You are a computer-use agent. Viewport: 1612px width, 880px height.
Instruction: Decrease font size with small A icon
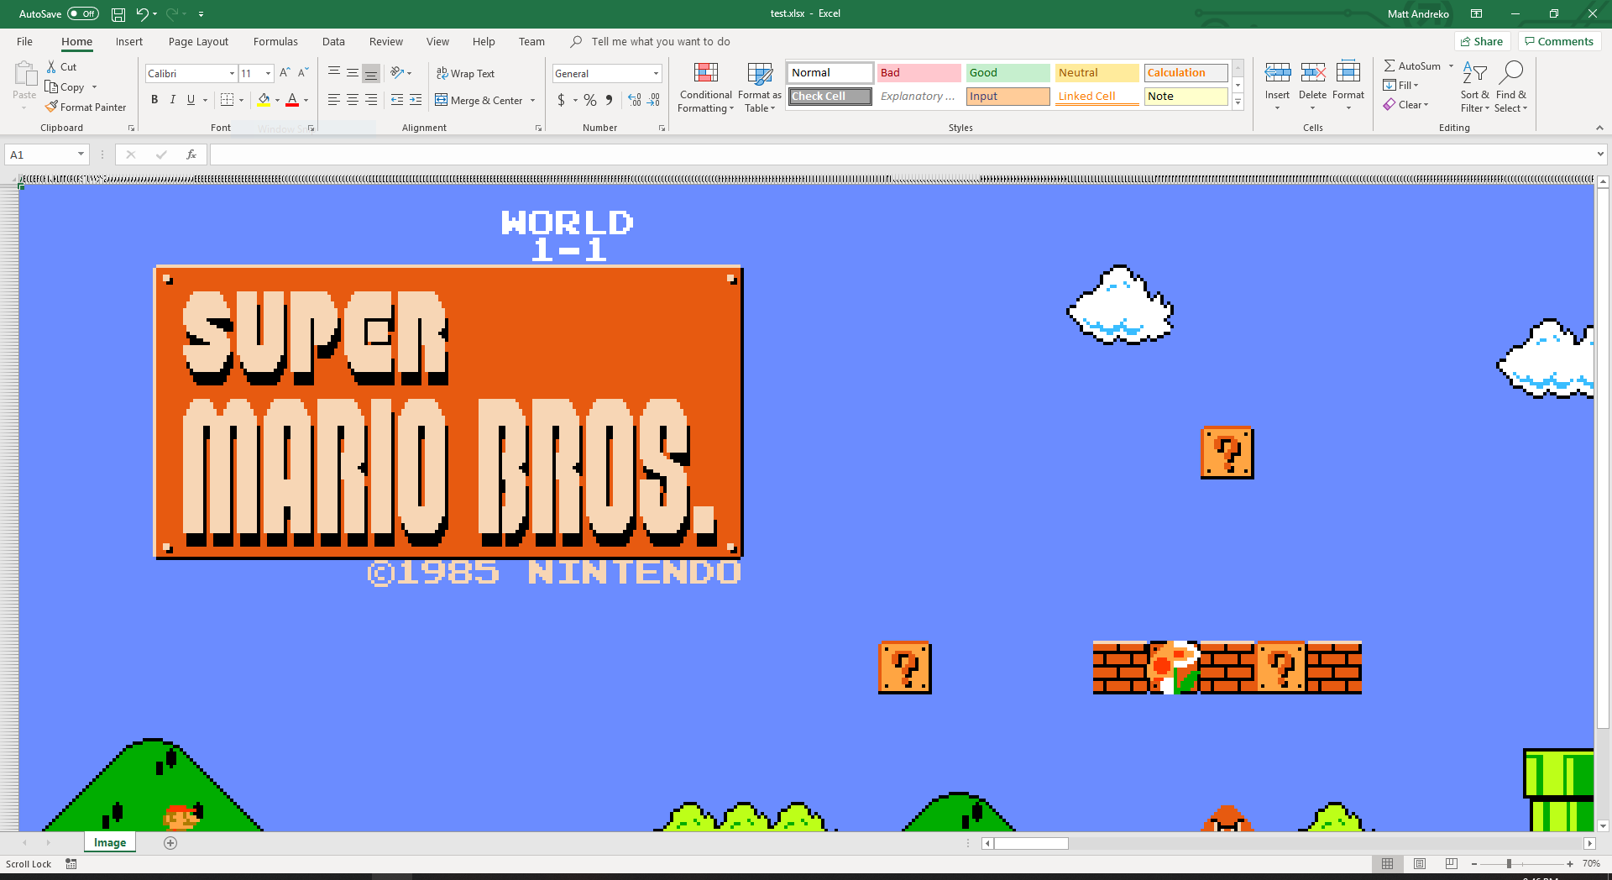tap(303, 73)
